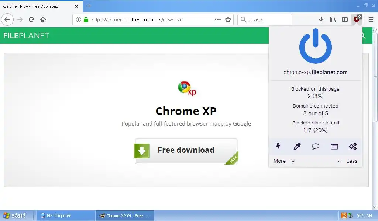
Task: Click 'Popular and full-featured browser' subtitle
Action: point(186,124)
